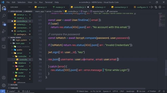This screenshot has height=93, width=167.
Task: Click the notifications bell icon
Action: pos(164,91)
